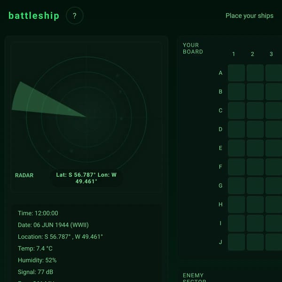Click the 'Time: 12:00:00' line
Image resolution: width=282 pixels, height=282 pixels.
pyautogui.click(x=38, y=213)
